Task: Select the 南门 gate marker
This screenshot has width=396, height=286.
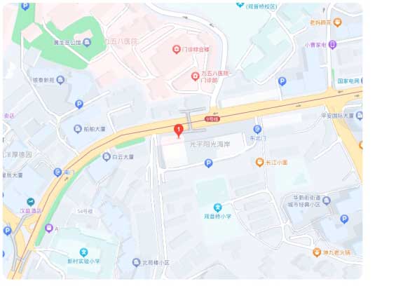Action: (57, 172)
